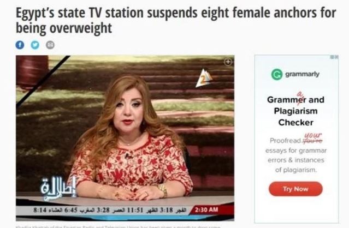Click the channel 2 logo in the photo
This screenshot has height=228, width=349.
[203, 79]
